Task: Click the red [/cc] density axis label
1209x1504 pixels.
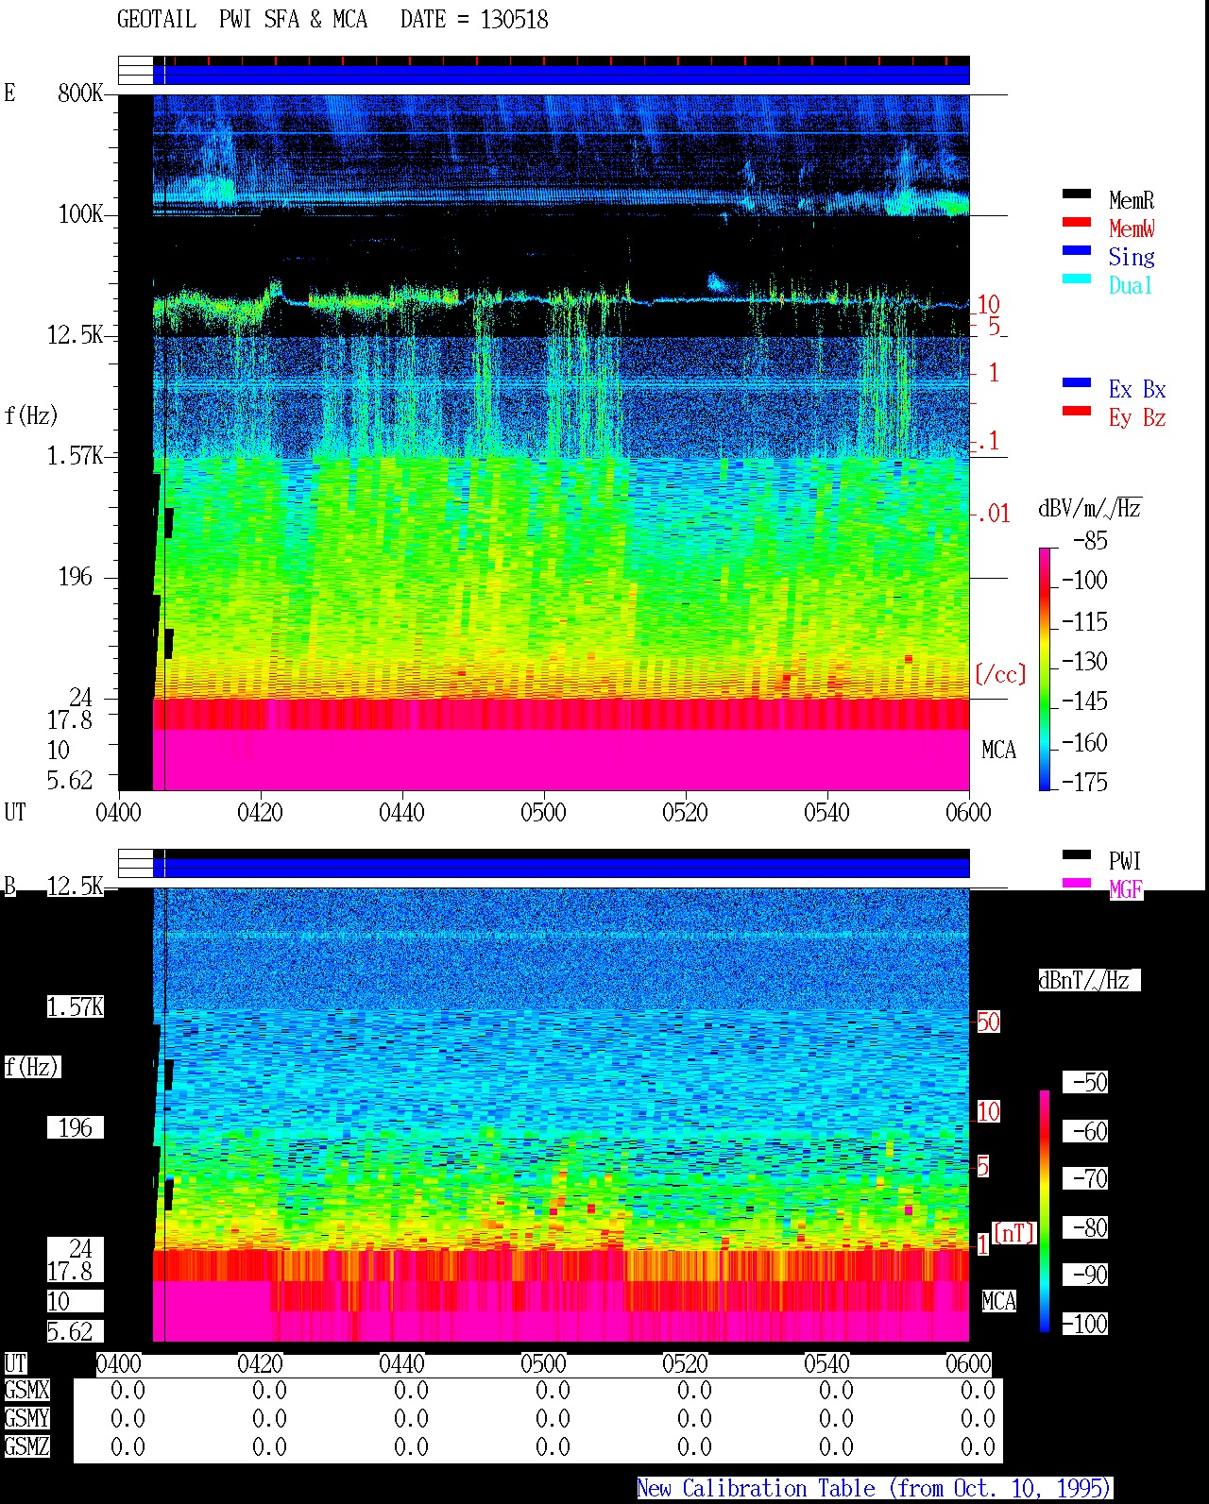Action: tap(1000, 674)
